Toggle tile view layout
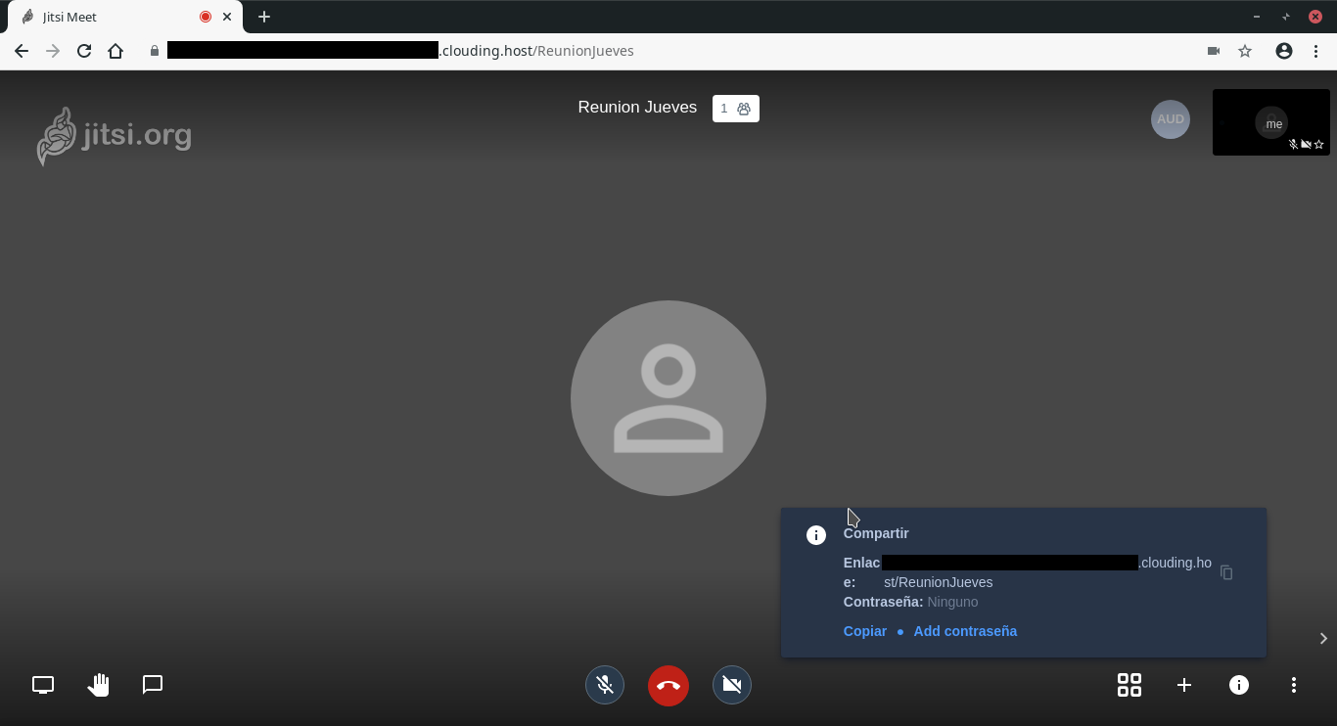1337x726 pixels. 1130,685
